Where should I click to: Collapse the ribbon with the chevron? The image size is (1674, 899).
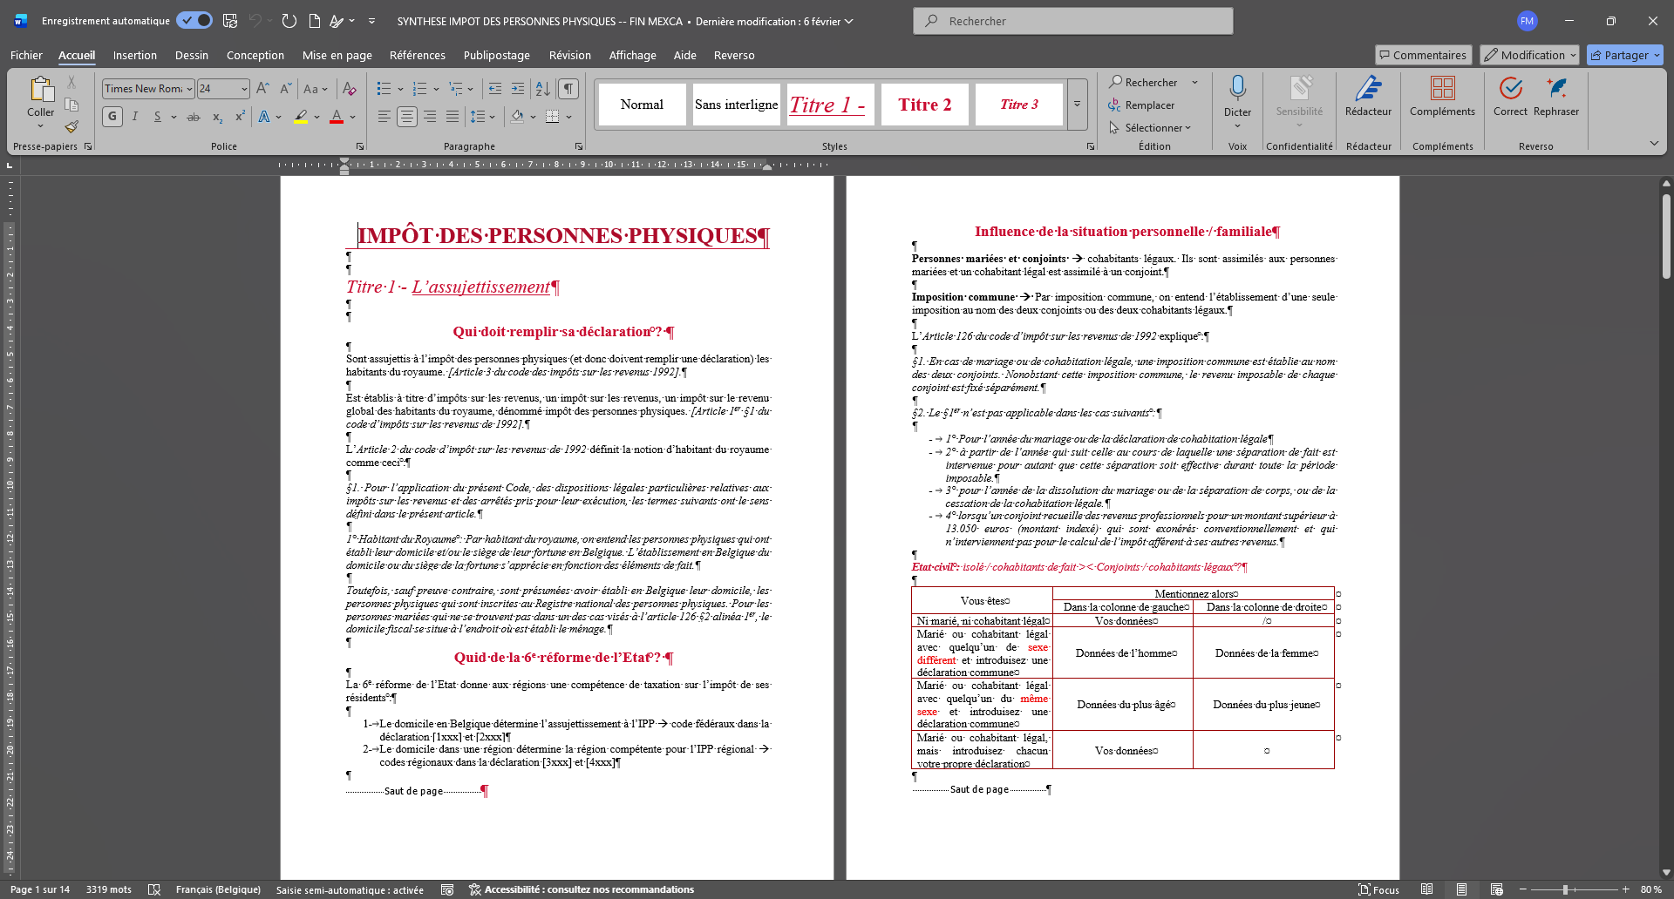click(x=1654, y=143)
